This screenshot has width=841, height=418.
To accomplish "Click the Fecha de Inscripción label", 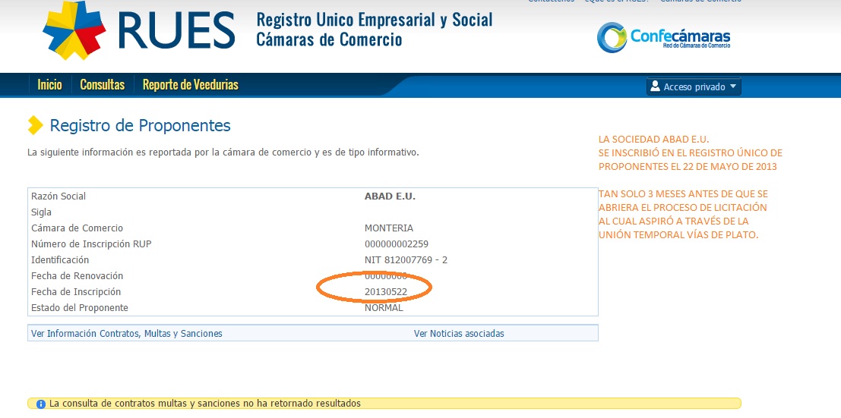I will coord(76,292).
